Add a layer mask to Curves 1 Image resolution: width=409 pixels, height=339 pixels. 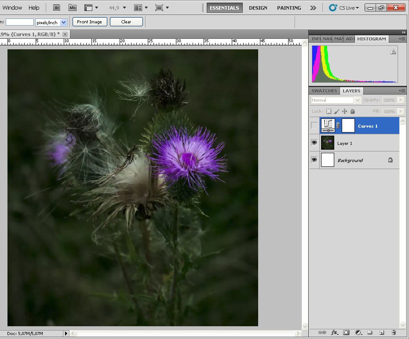click(346, 332)
